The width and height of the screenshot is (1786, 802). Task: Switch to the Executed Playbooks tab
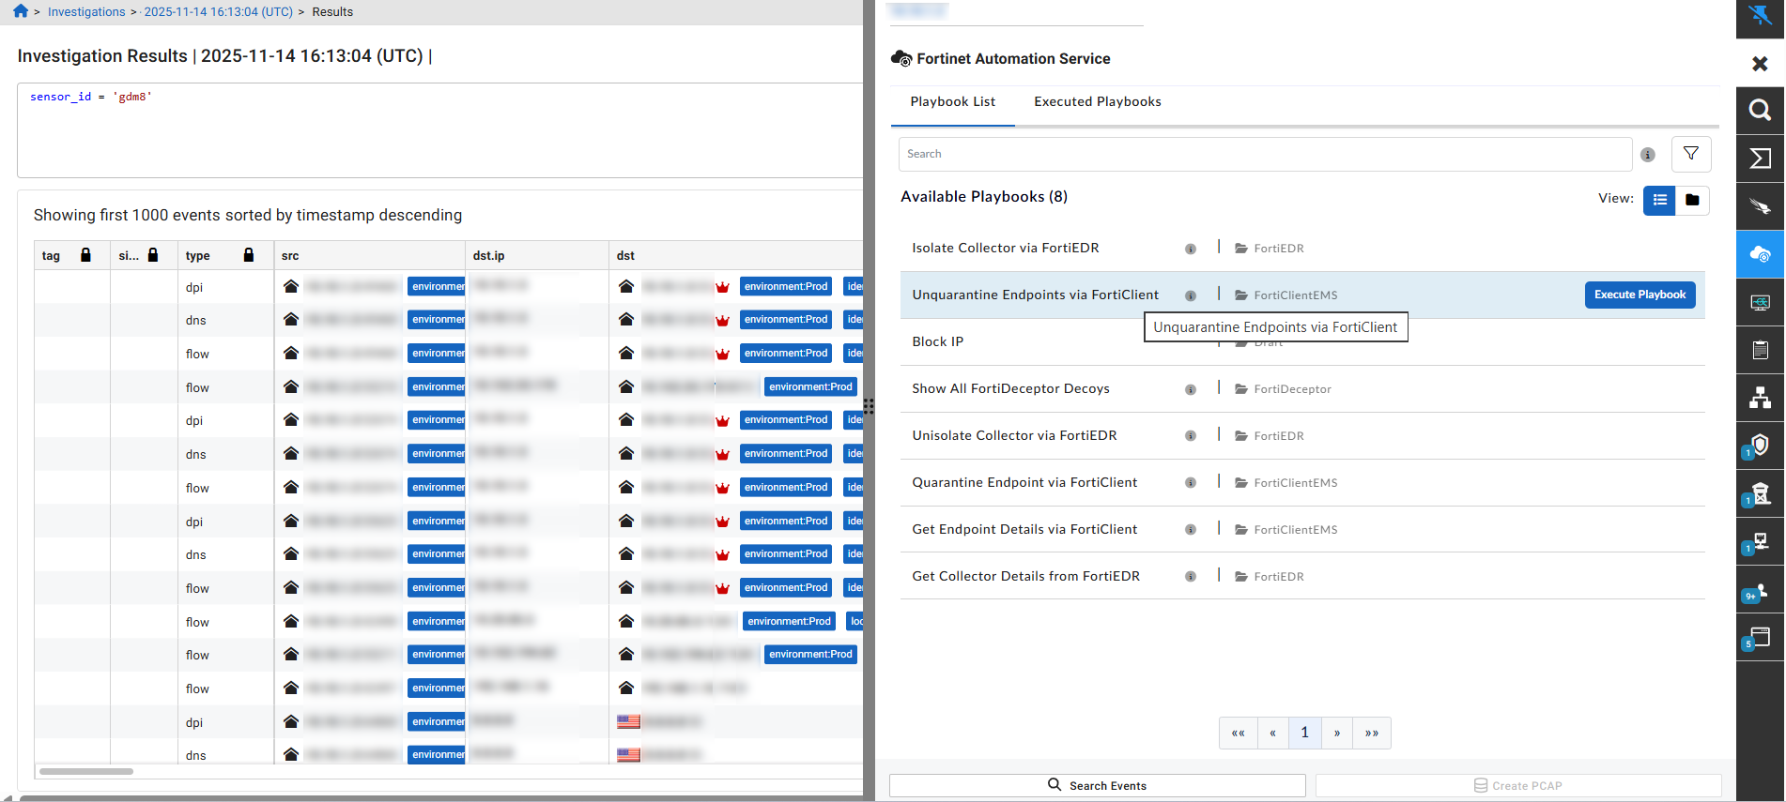point(1098,102)
